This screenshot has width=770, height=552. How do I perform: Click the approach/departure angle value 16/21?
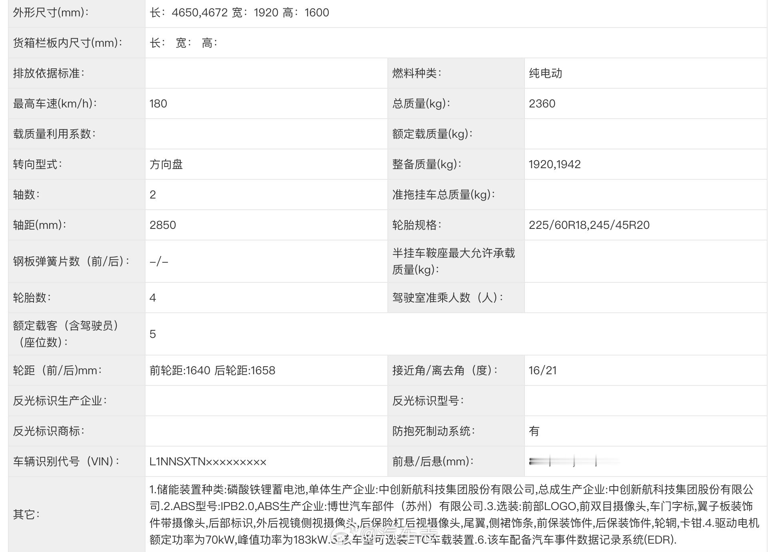pos(542,370)
